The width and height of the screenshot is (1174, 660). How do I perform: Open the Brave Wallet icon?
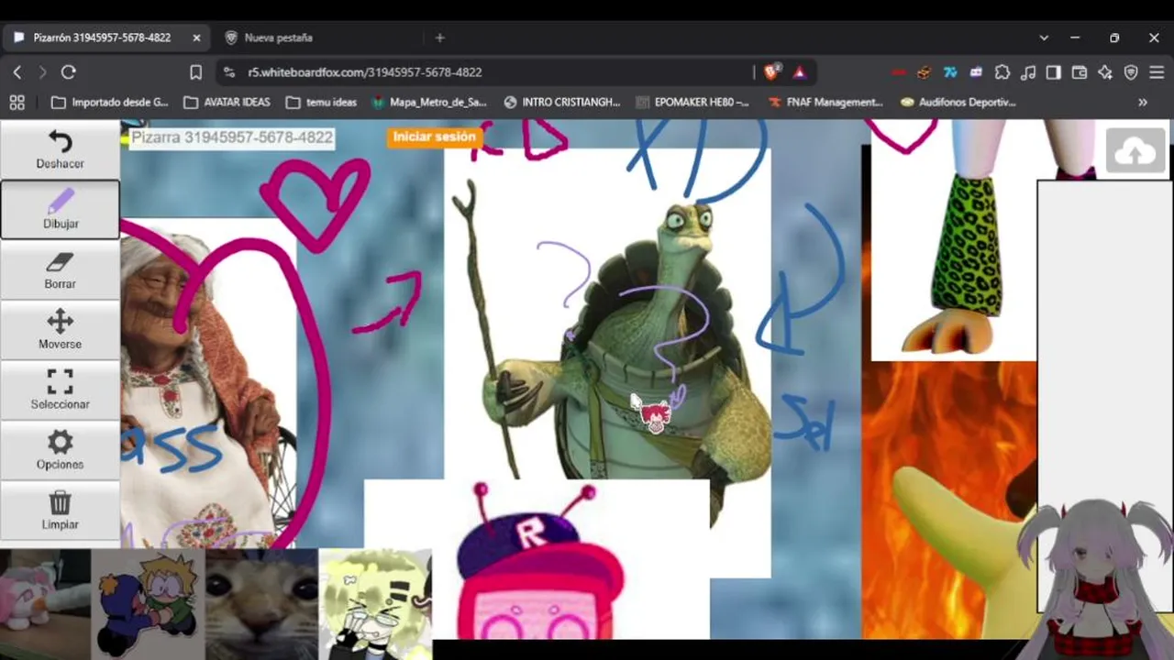[x=1080, y=71]
